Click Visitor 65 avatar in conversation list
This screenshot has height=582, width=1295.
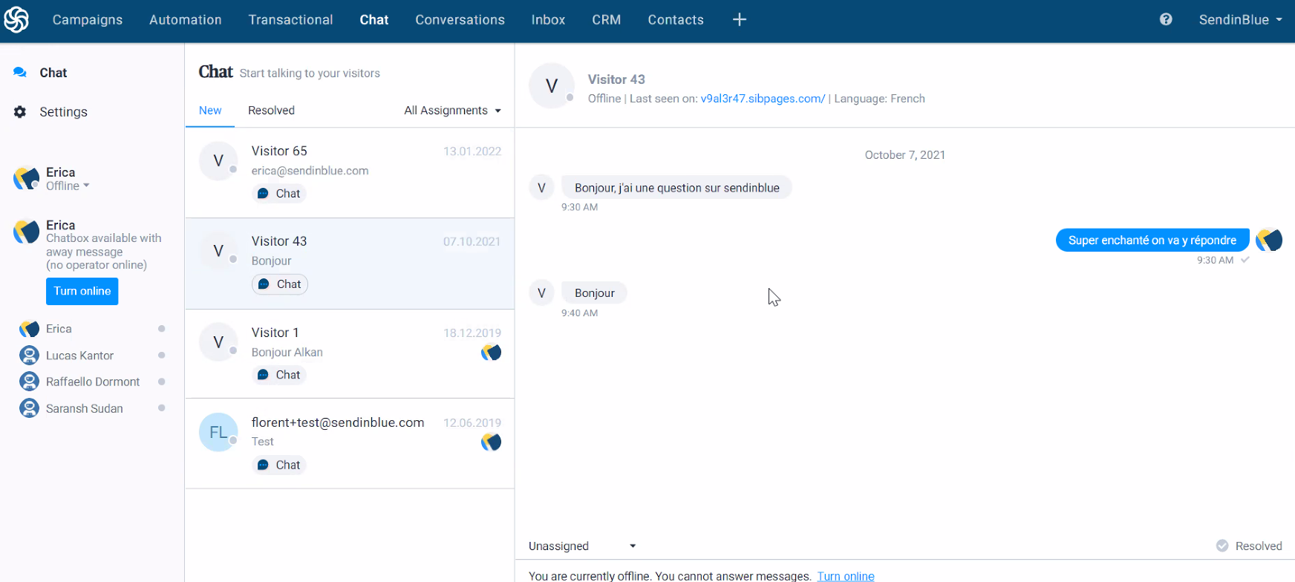coord(218,160)
